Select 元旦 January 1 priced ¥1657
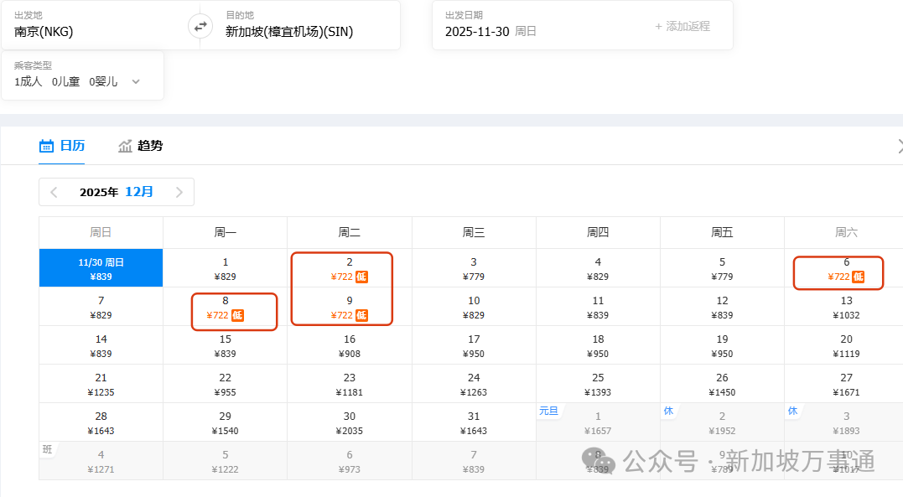 [598, 422]
